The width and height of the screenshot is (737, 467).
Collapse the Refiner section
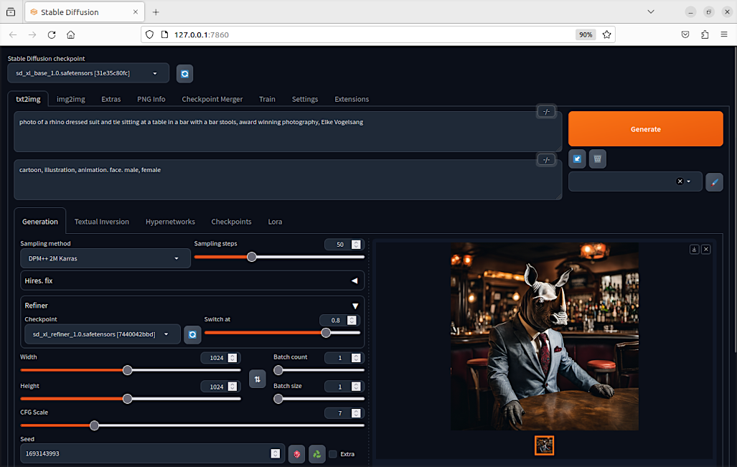pyautogui.click(x=355, y=306)
